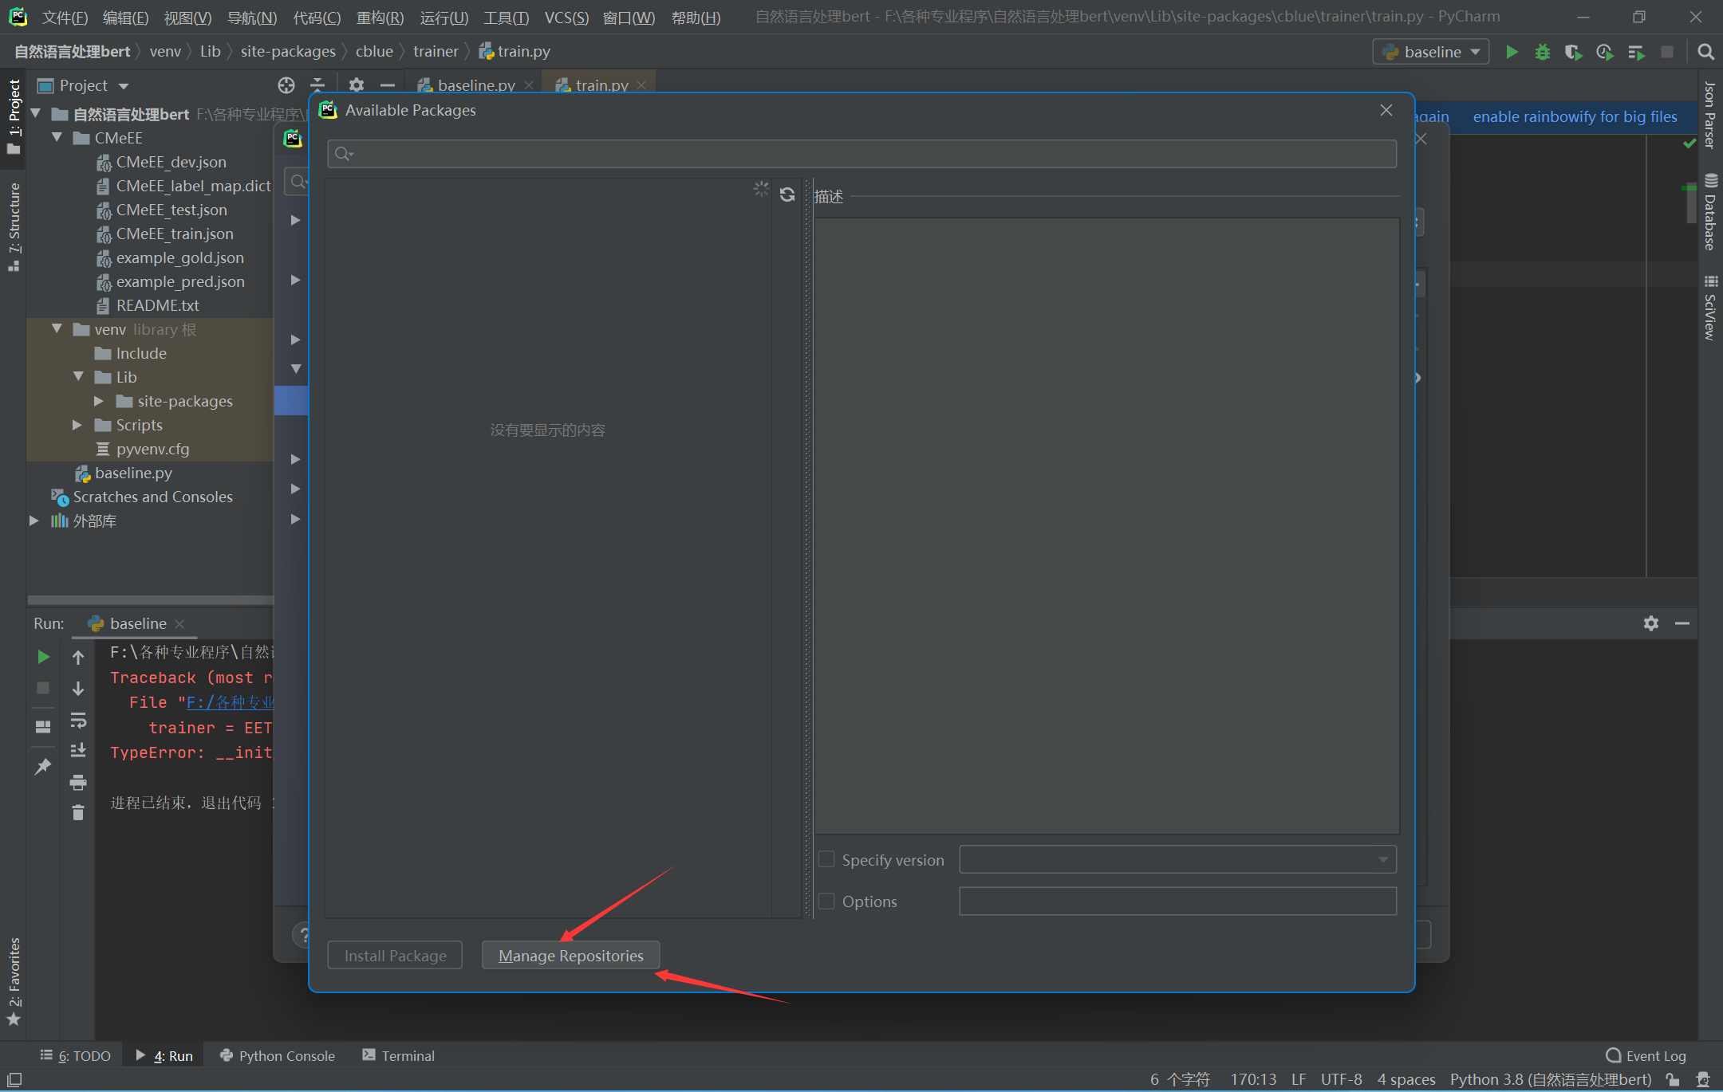Click the down arrow in Run panel

tap(78, 689)
